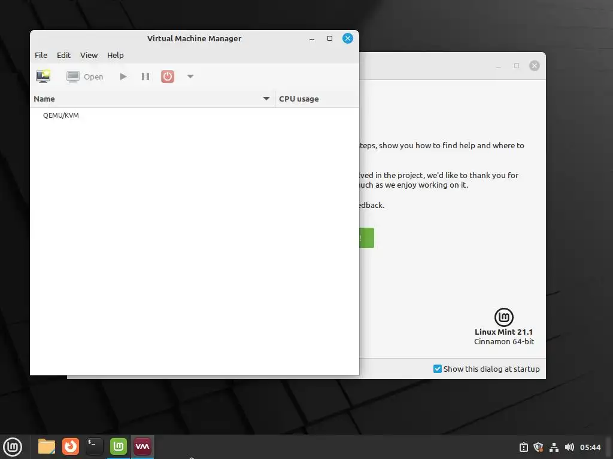Click the green button in welcome window

[x=367, y=238]
